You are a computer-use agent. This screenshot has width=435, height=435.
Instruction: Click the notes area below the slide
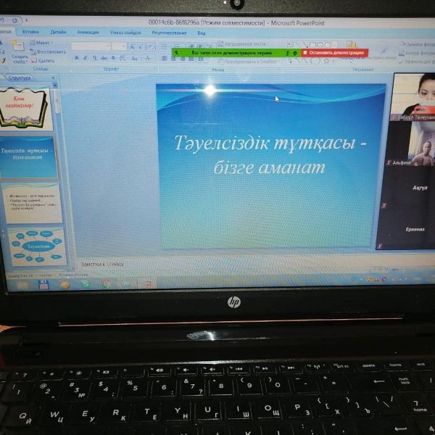[217, 265]
